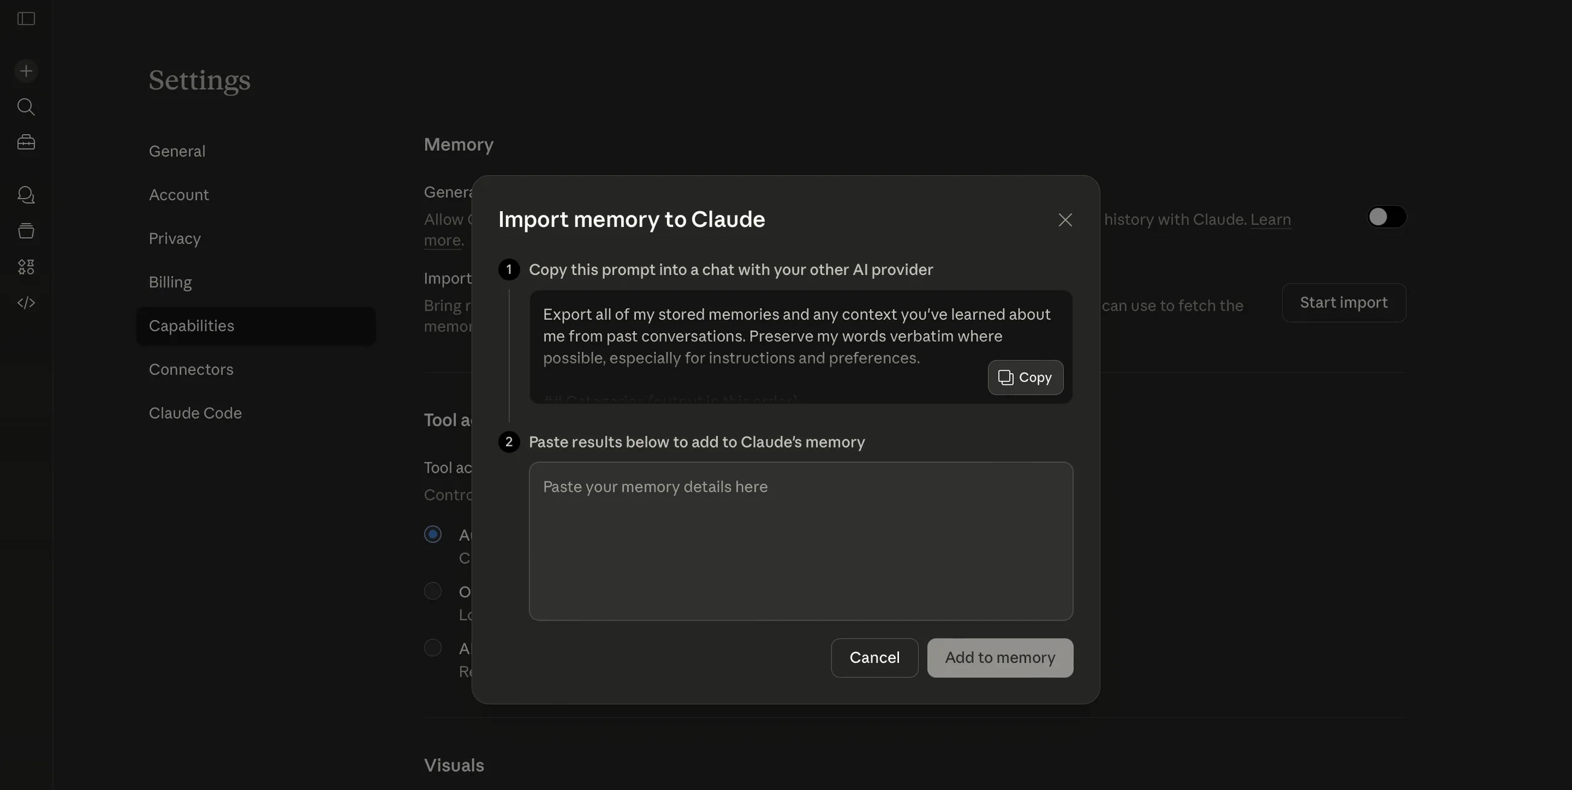Toggle the sidebar panel icon
This screenshot has height=790, width=1572.
[x=26, y=19]
